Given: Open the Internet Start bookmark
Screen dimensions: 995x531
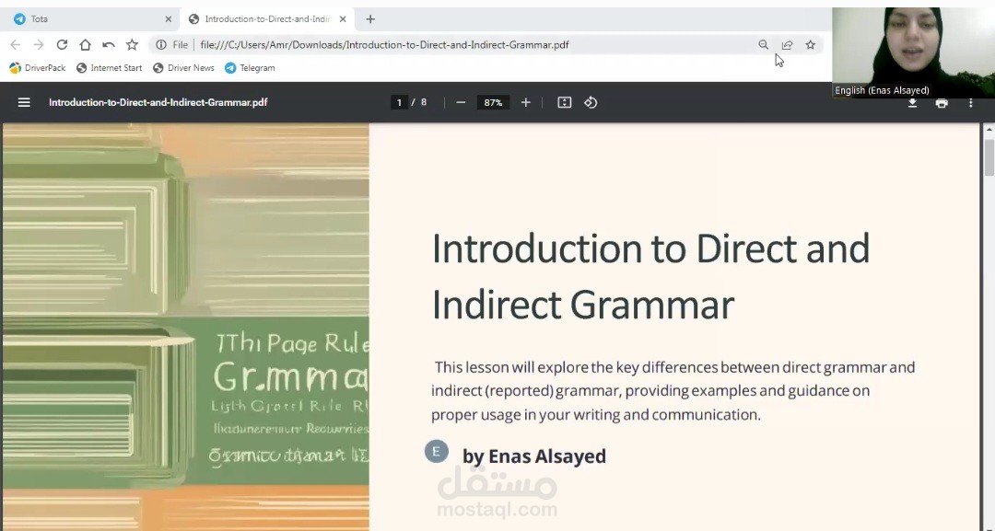Looking at the screenshot, I should 109,68.
